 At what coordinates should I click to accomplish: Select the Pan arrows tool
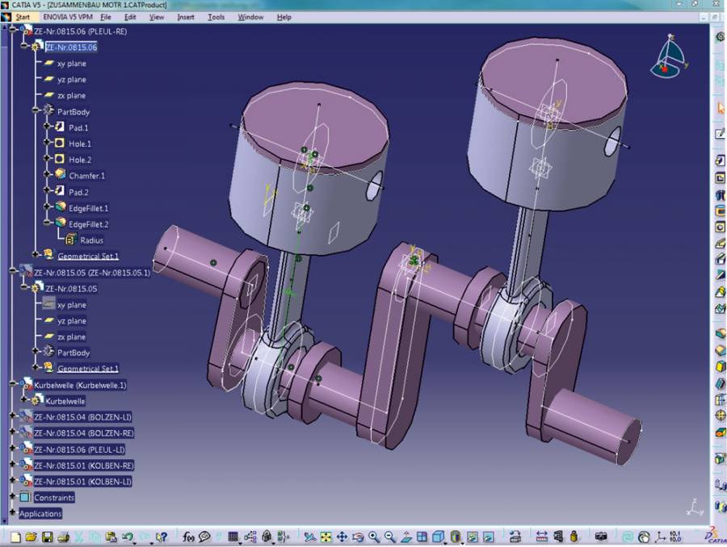tap(342, 537)
